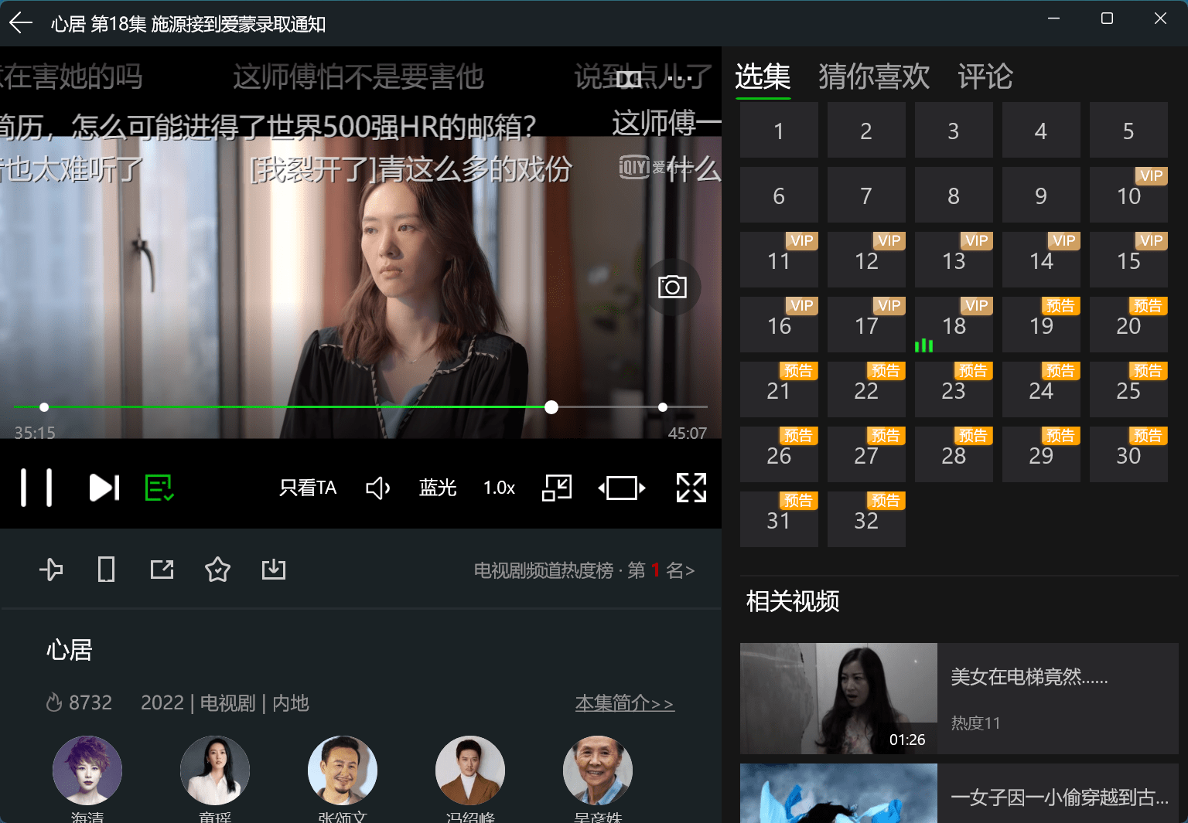This screenshot has width=1188, height=823.
Task: Enter fullscreen mode
Action: tap(691, 488)
